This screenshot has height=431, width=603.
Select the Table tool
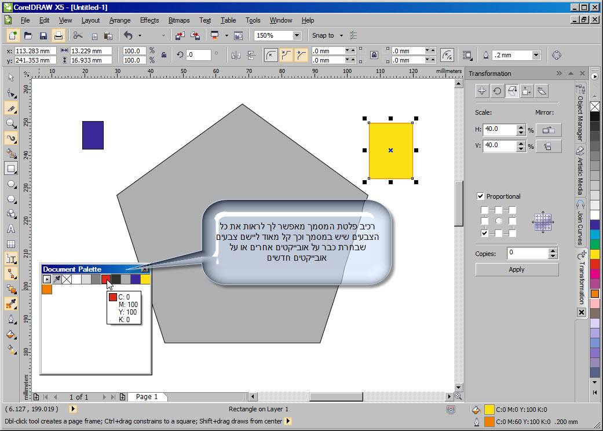[x=11, y=244]
